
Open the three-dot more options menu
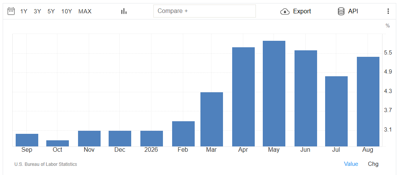click(x=388, y=11)
